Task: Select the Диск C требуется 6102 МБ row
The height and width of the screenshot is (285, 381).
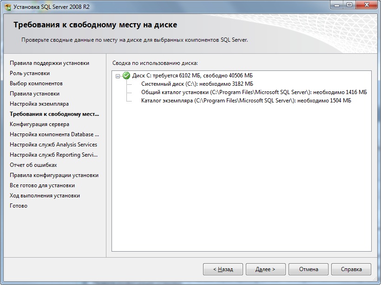Action: tap(192, 76)
